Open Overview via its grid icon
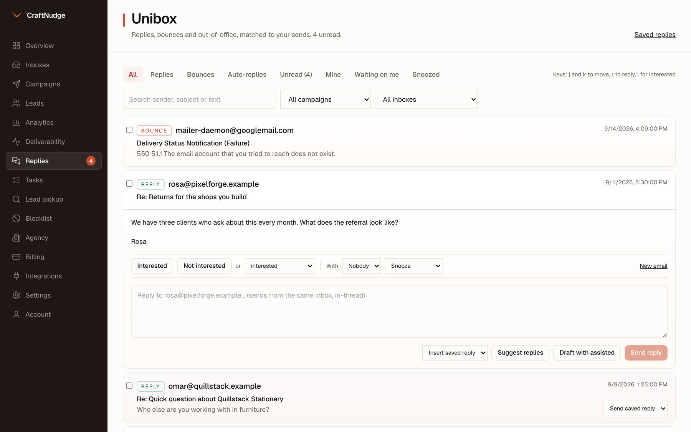Screen dimensions: 691x432 pyautogui.click(x=16, y=46)
